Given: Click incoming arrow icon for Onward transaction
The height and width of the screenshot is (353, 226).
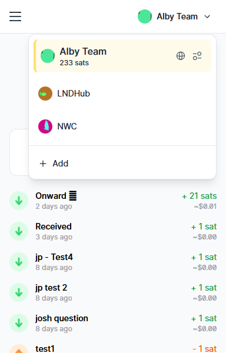Looking at the screenshot, I should point(19,201).
